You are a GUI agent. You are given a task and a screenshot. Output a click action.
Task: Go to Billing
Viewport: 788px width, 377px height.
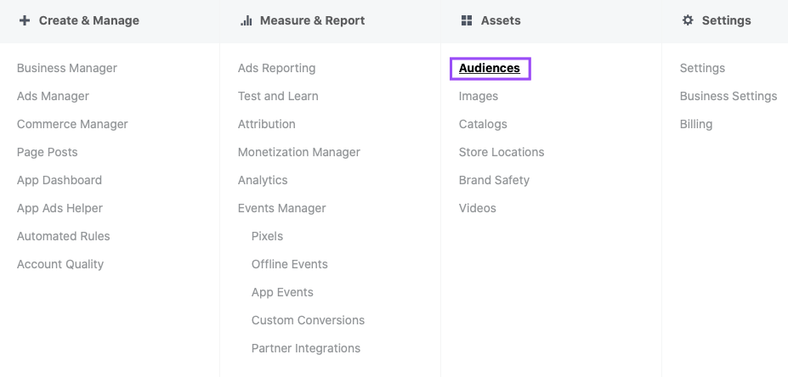pos(696,124)
